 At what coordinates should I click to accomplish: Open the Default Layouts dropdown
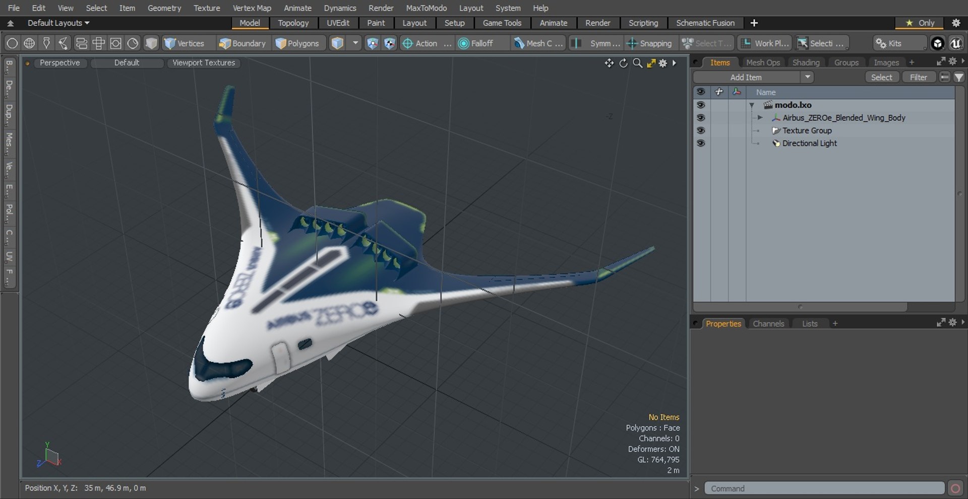pos(58,23)
